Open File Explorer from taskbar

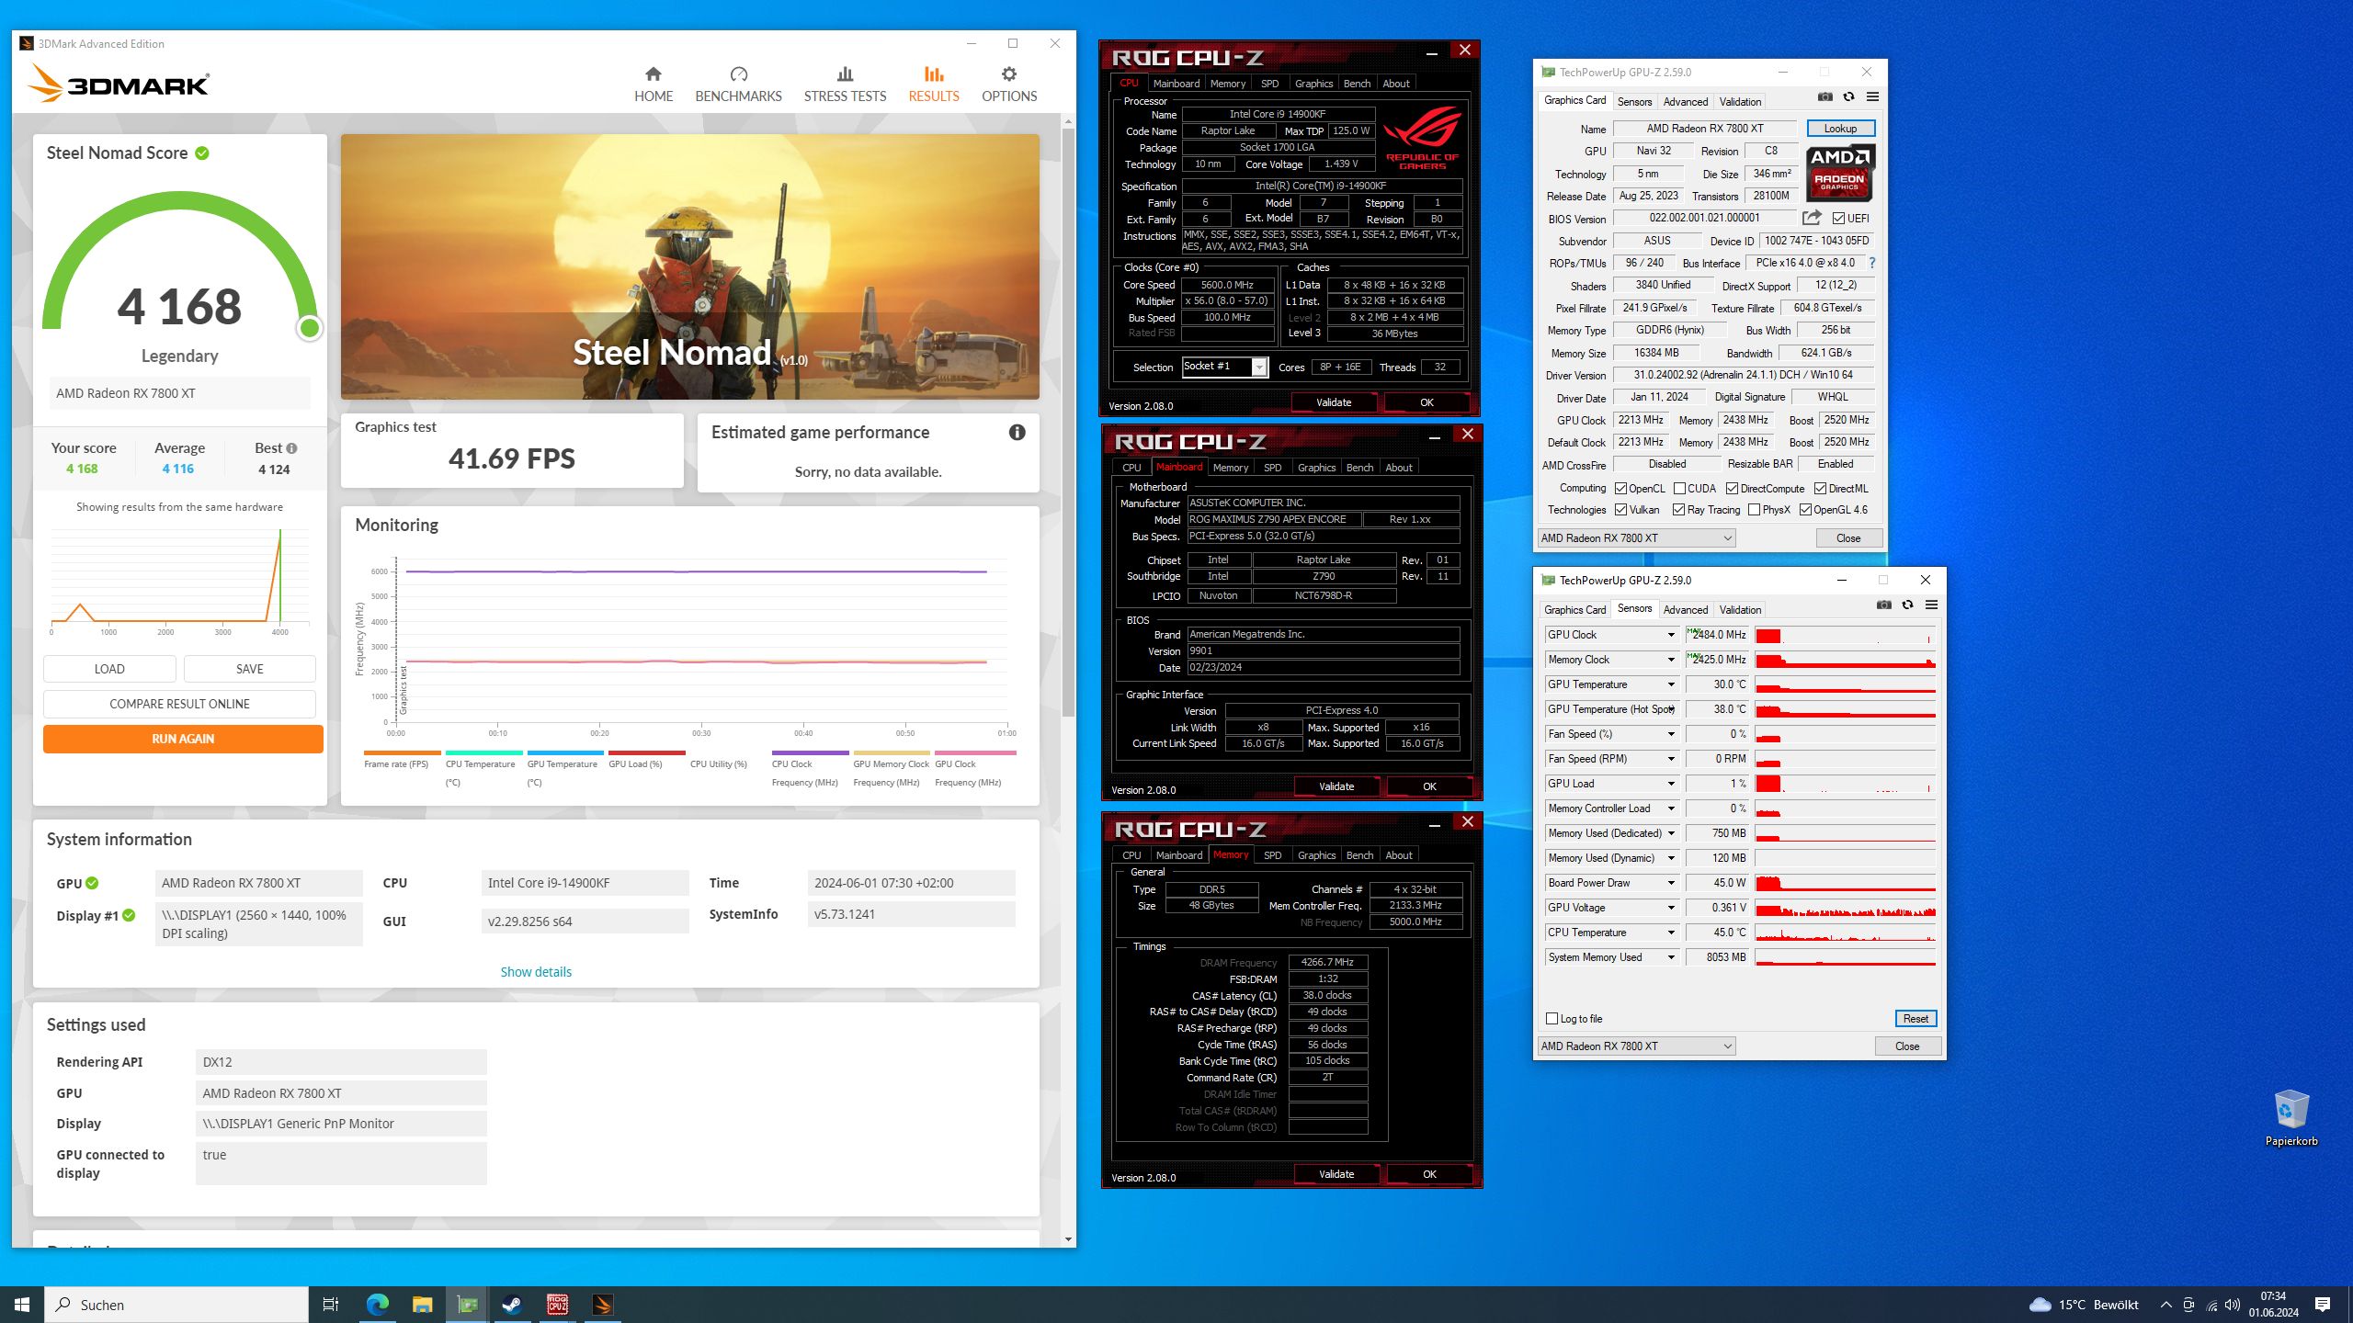point(422,1305)
